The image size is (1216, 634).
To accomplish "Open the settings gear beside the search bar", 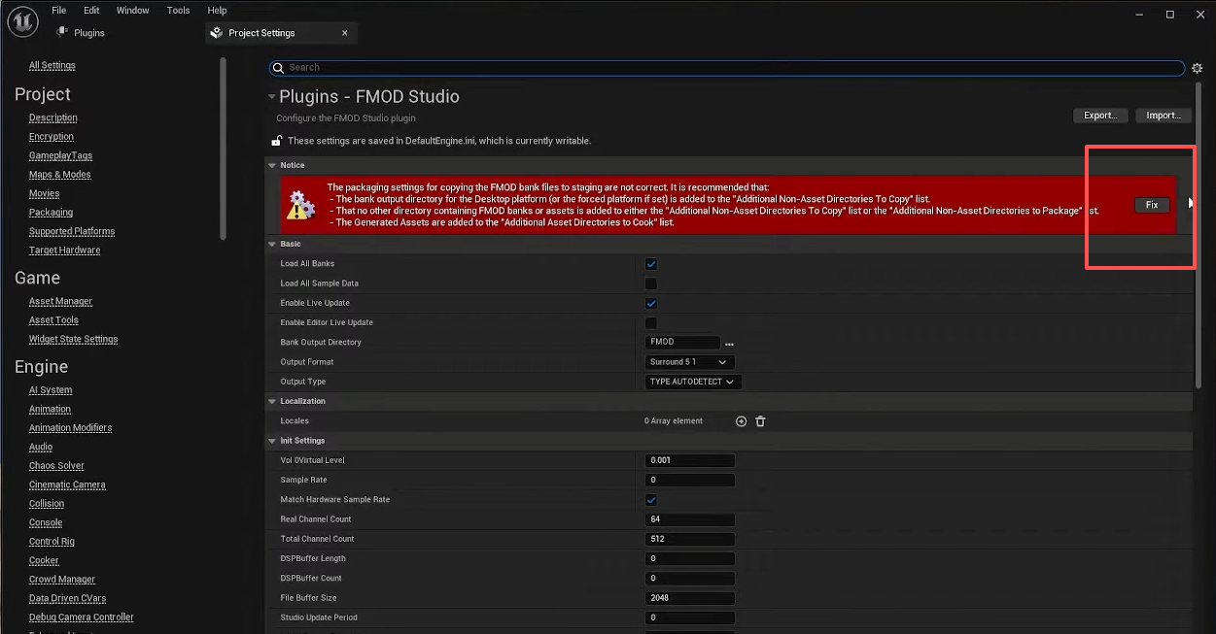I will point(1198,67).
